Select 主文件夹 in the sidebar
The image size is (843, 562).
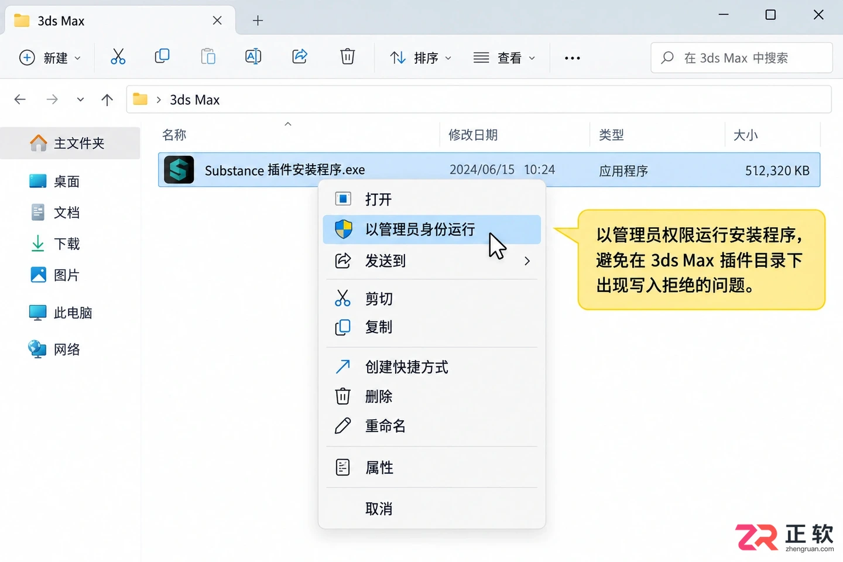click(x=70, y=143)
